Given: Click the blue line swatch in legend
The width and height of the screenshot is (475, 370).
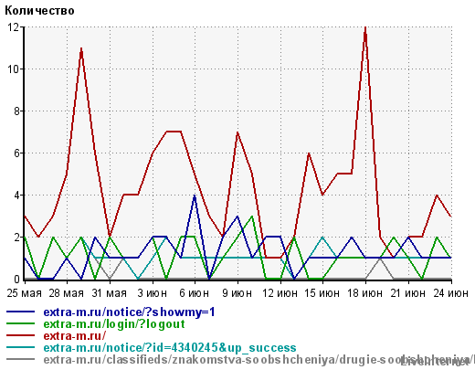Looking at the screenshot, I should 21,312.
